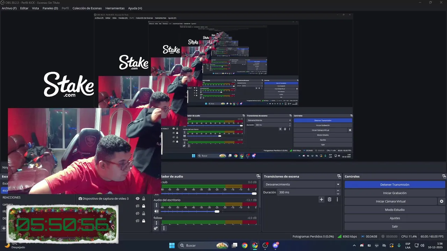Click Iniciar Grabación in Controles
Viewport: 447px width, 251px height.
tap(395, 193)
